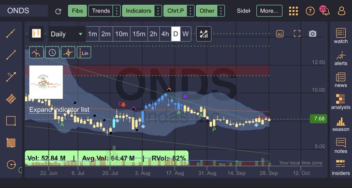Toggle the Fibs overlay button
This screenshot has width=352, height=188.
(78, 11)
